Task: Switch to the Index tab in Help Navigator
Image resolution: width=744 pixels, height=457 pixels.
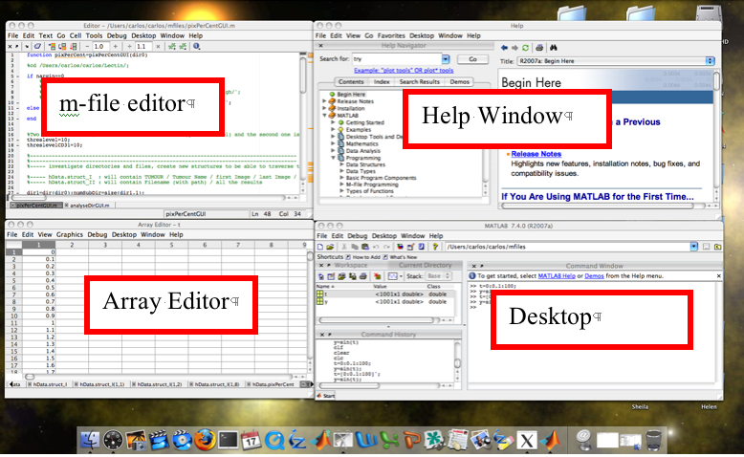Action: tap(382, 81)
